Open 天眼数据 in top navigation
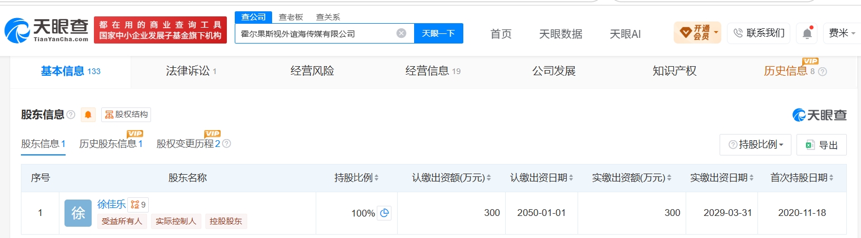861x238 pixels. coord(561,34)
